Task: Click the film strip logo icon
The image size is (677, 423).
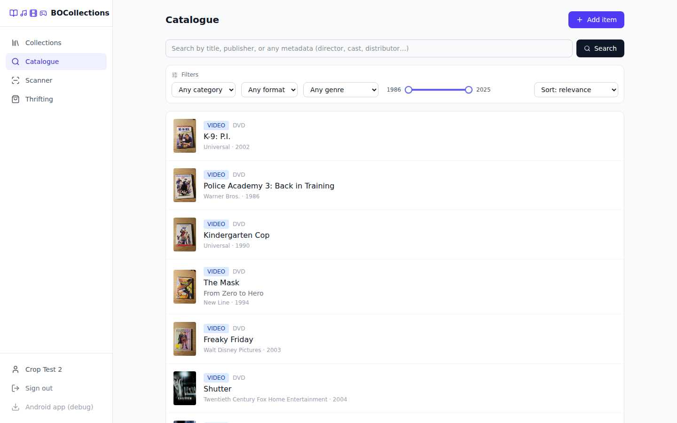Action: pos(33,13)
